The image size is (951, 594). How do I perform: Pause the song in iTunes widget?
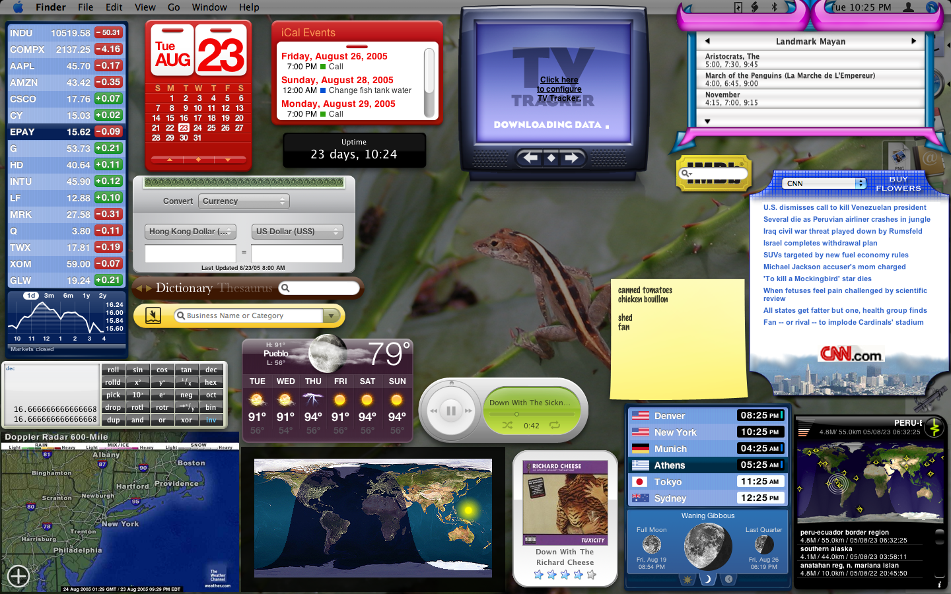(451, 411)
